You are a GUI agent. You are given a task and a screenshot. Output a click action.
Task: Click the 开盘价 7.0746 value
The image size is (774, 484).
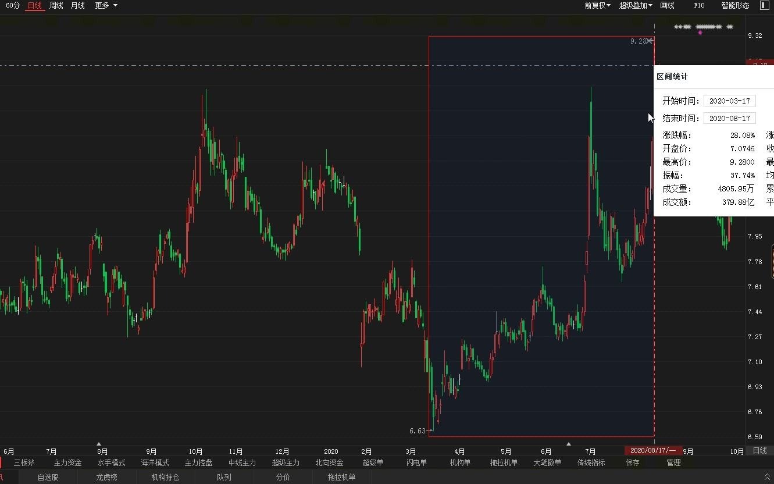743,148
